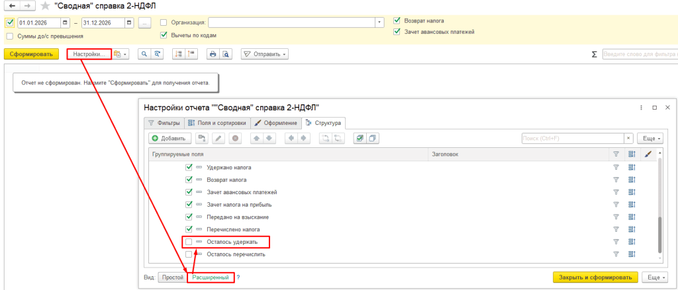The width and height of the screenshot is (678, 290).
Task: Click the favorites star icon
Action: (45, 6)
